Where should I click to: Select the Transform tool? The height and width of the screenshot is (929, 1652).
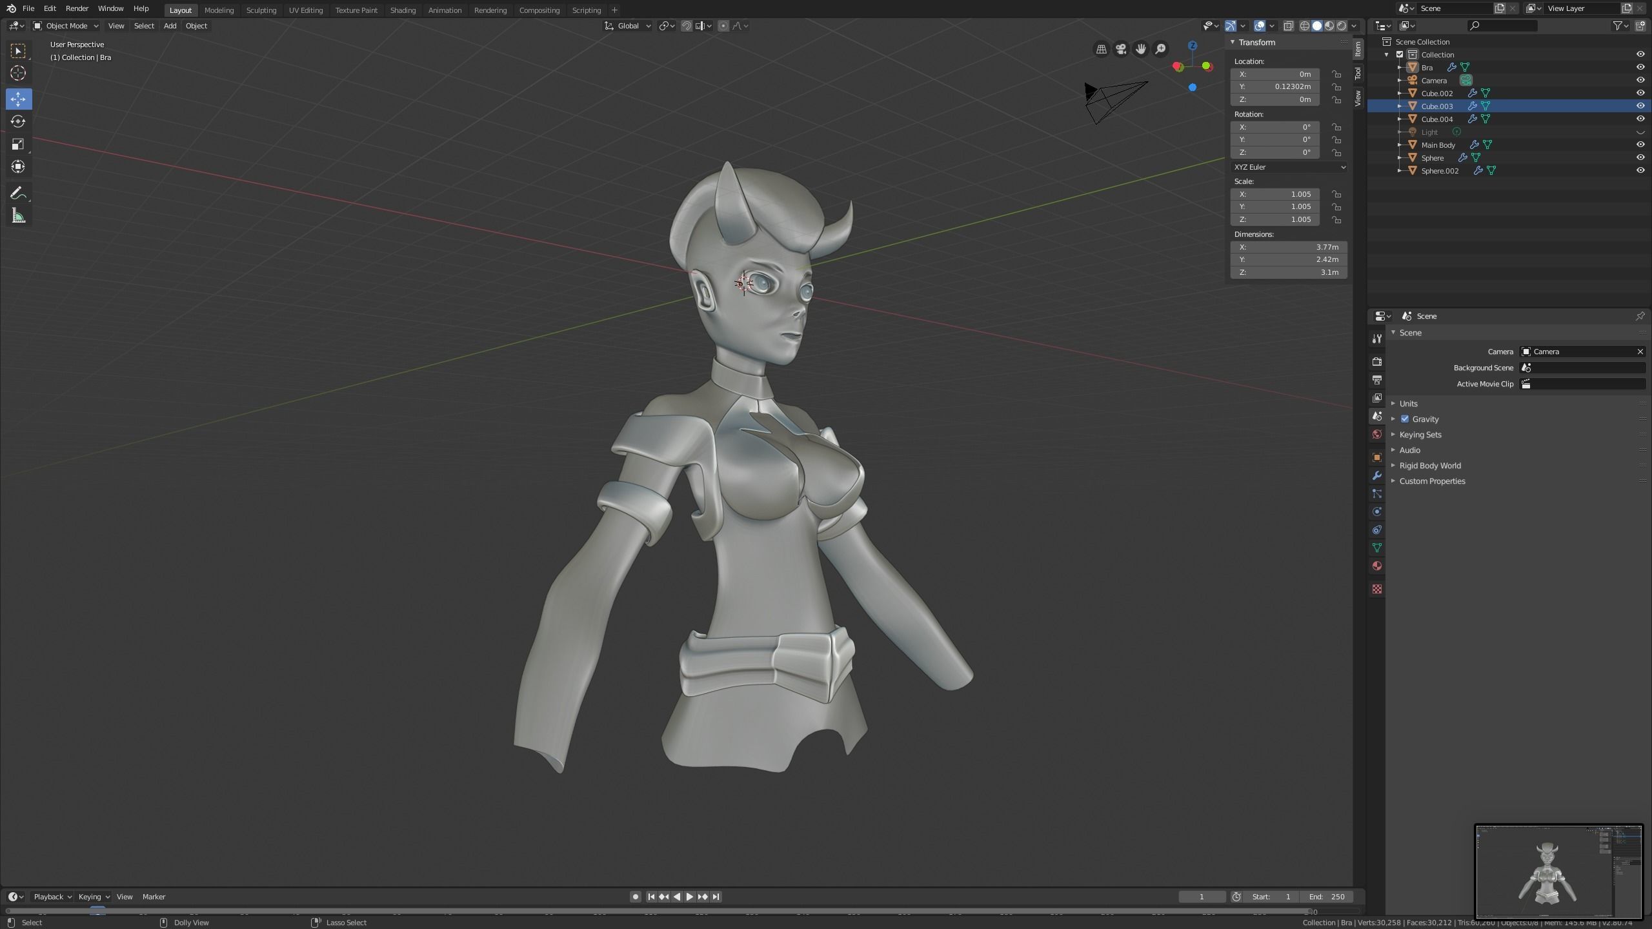pyautogui.click(x=18, y=166)
